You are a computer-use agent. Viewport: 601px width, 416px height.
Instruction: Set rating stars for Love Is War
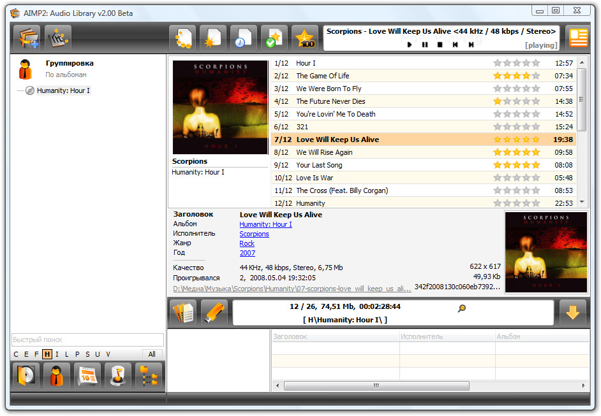click(516, 178)
